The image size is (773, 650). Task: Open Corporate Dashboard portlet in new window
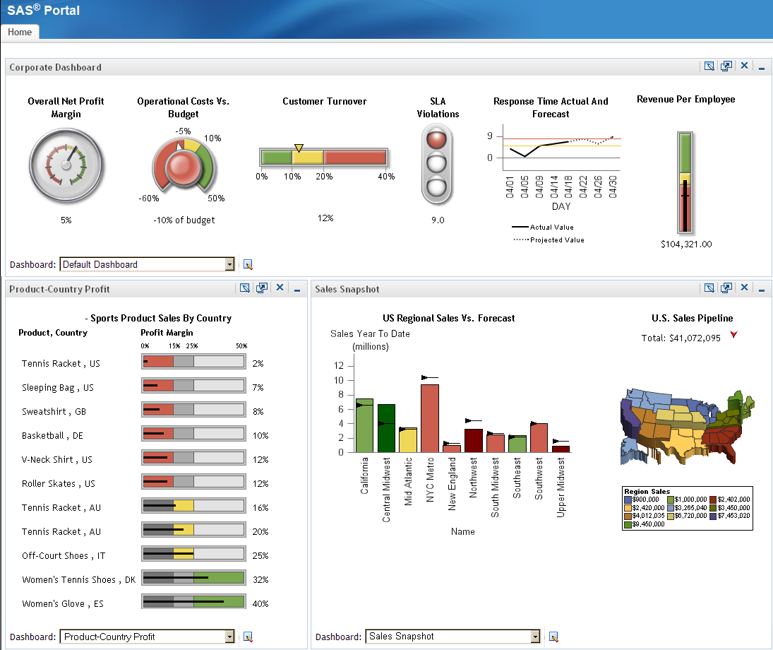726,66
